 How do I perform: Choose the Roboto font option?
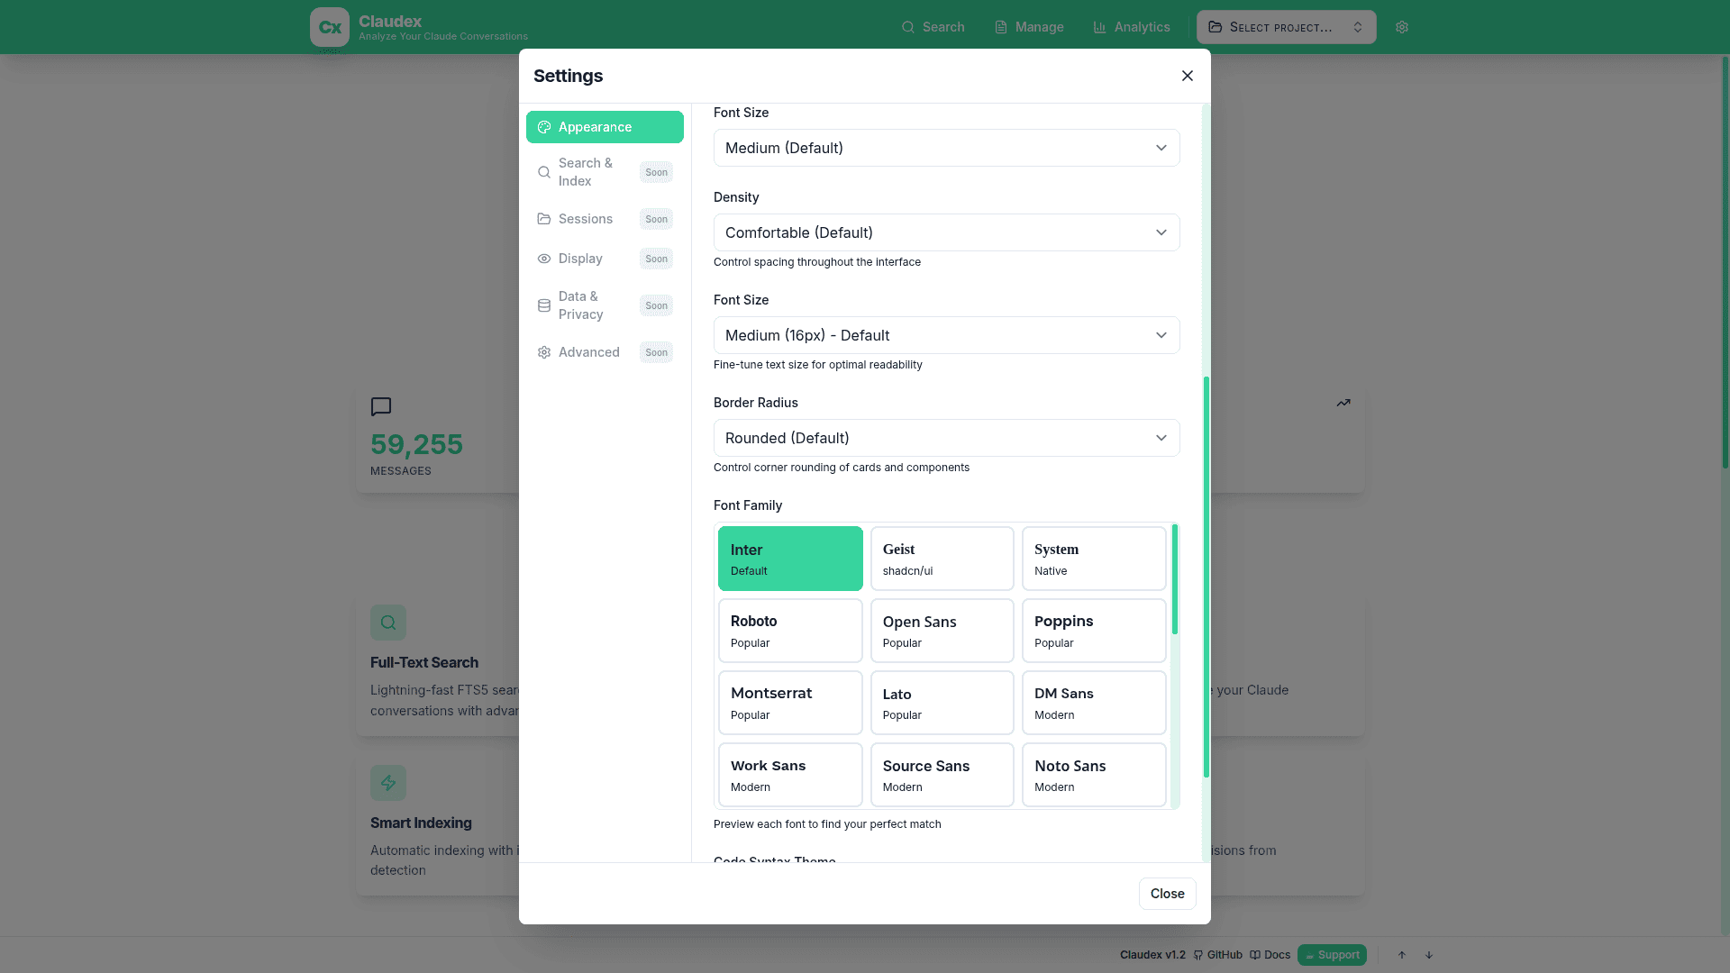[x=790, y=631]
